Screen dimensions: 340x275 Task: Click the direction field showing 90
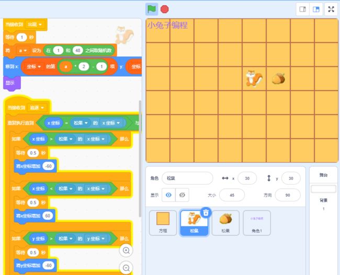pos(288,195)
